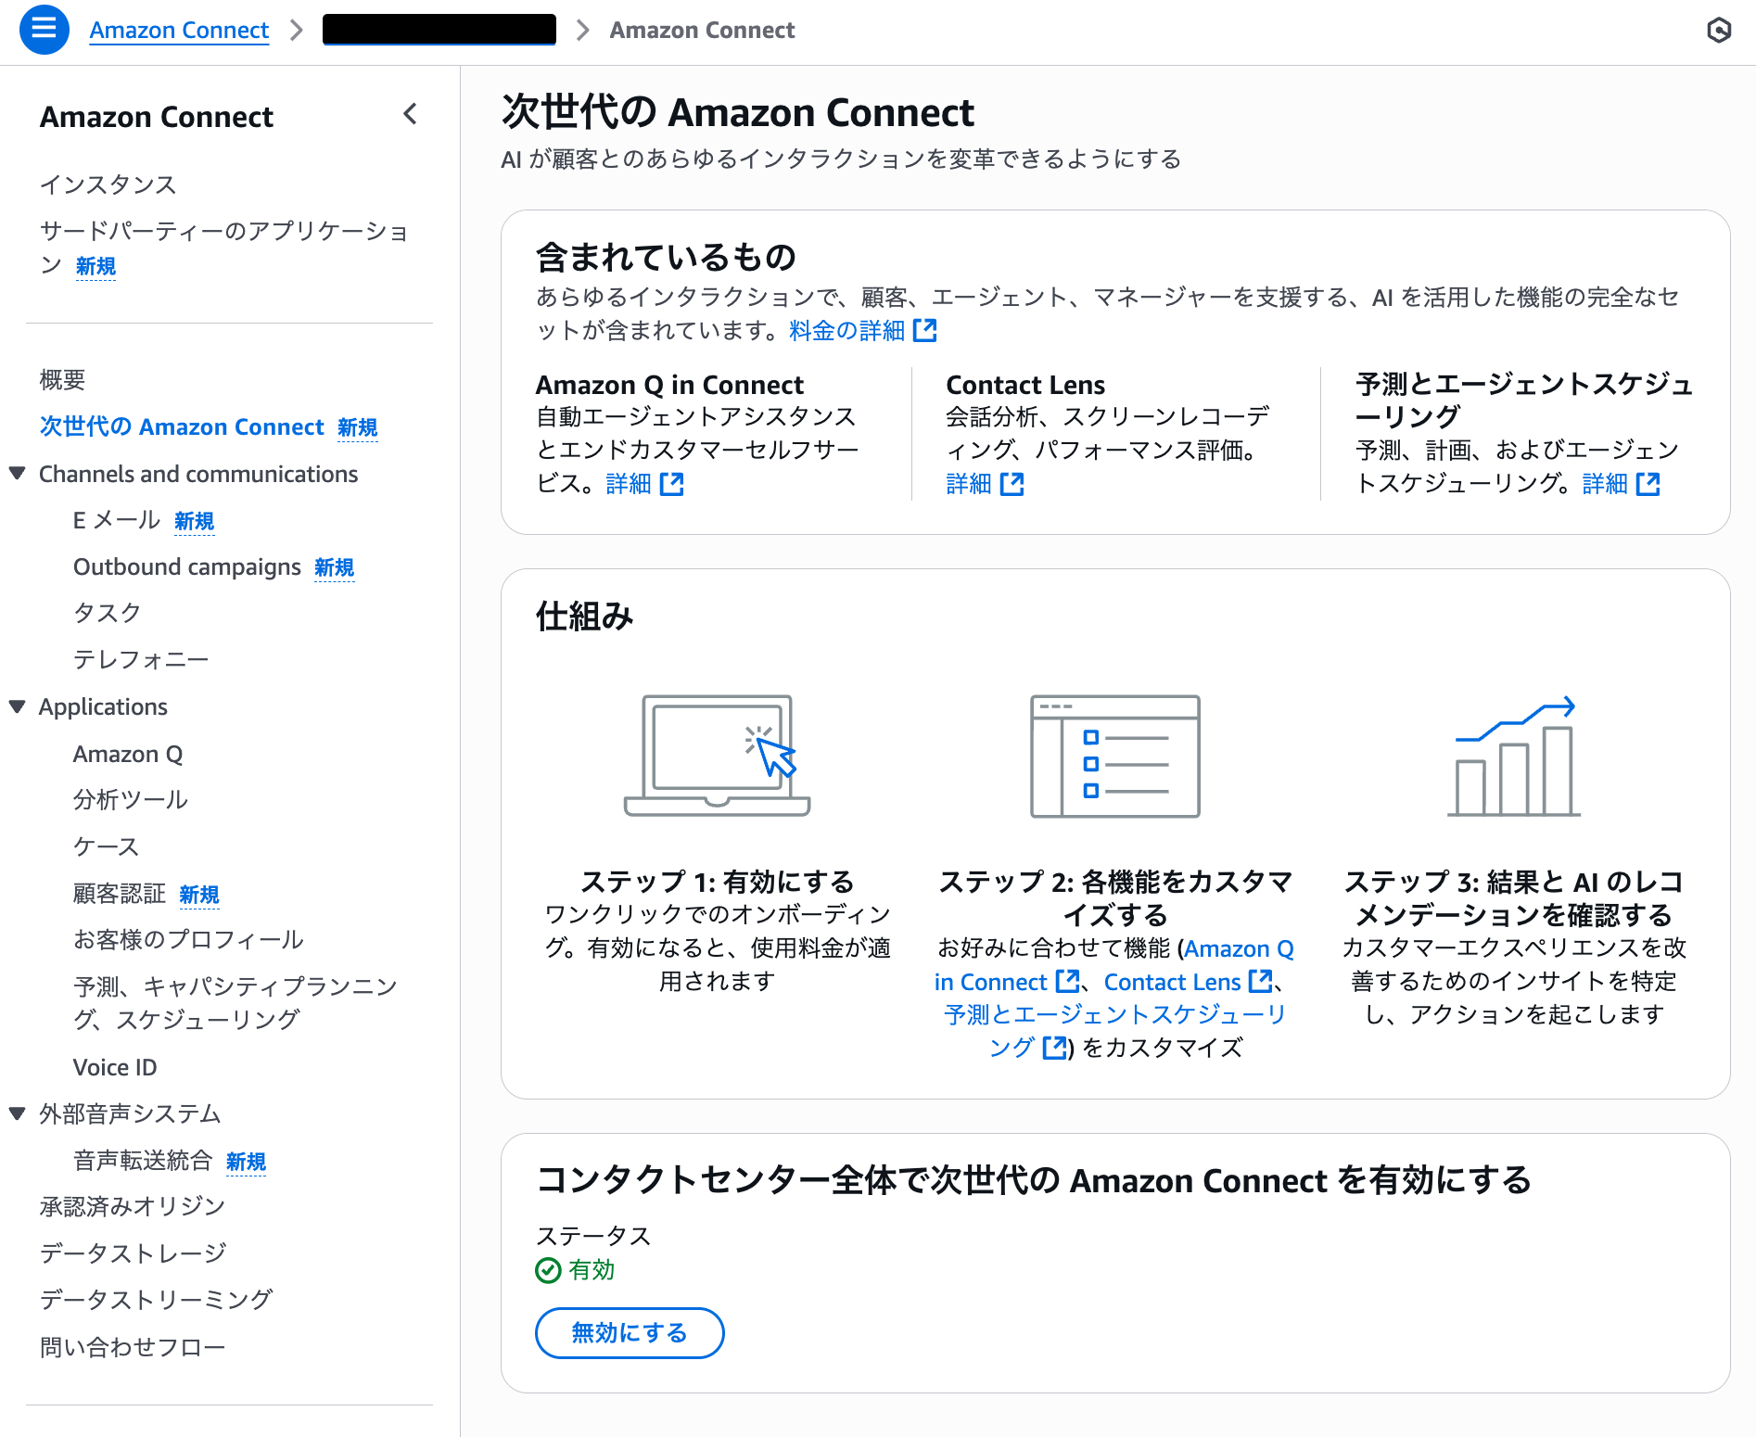This screenshot has height=1437, width=1756.
Task: Click the ステップ 1: 有効にする heading
Action: pos(717,881)
